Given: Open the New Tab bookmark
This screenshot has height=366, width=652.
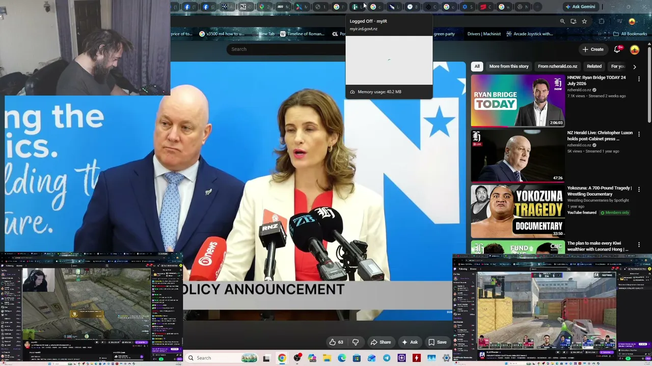Looking at the screenshot, I should [263, 34].
